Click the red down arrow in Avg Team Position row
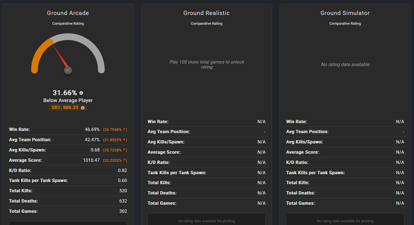Viewport: 414px width, 225px height. [125, 140]
